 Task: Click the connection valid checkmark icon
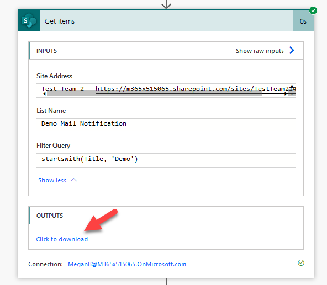[x=301, y=263]
